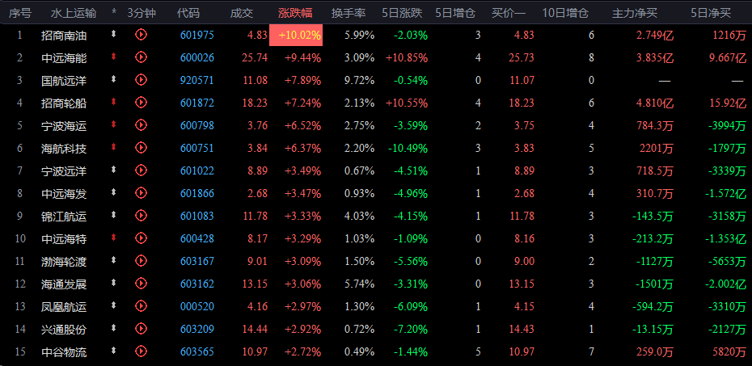This screenshot has height=366, width=752.
Task: Open the 兴通股份 stock name
Action: tap(63, 329)
